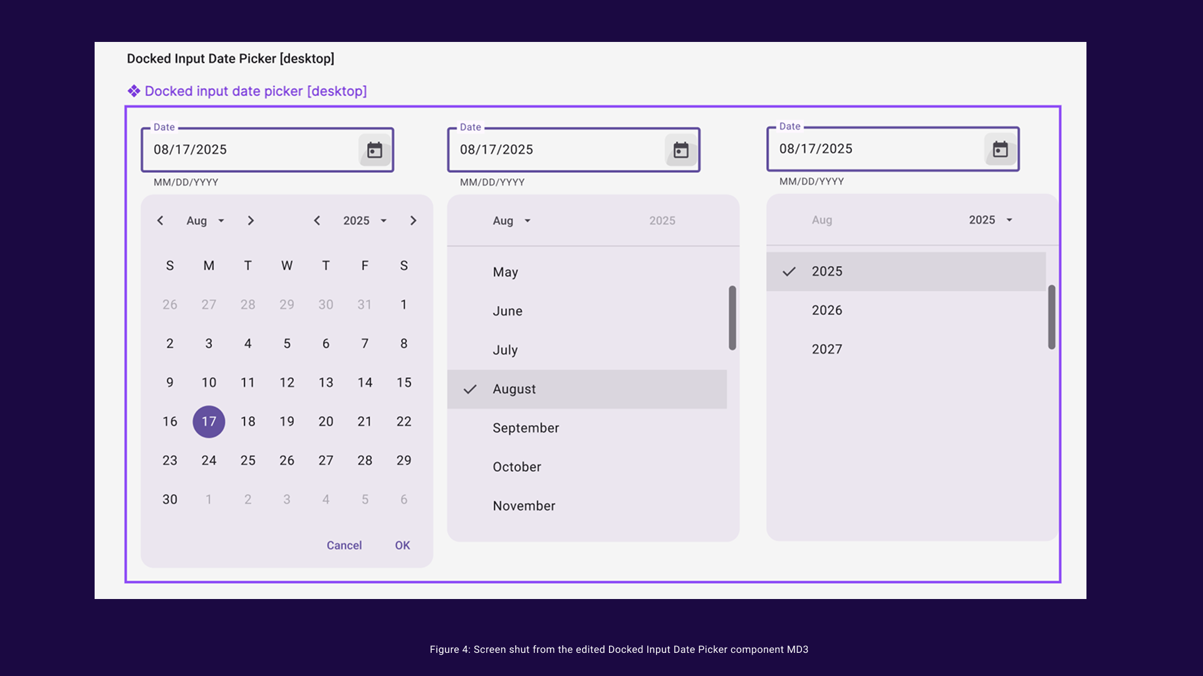The width and height of the screenshot is (1203, 676).
Task: Advance to next year after 2025
Action: point(413,221)
